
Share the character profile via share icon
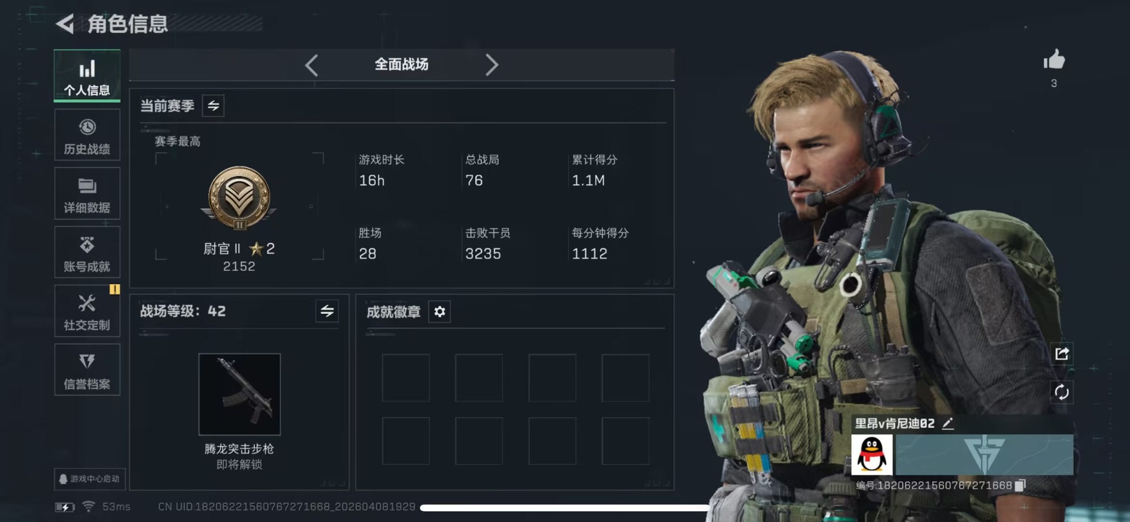pyautogui.click(x=1062, y=354)
